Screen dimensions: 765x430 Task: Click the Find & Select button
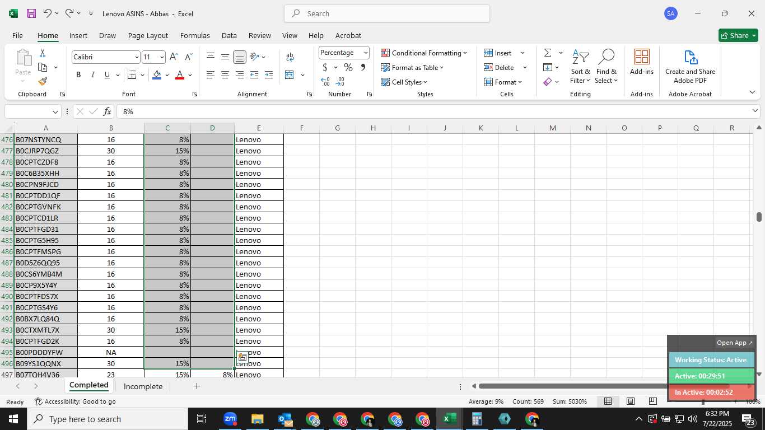click(x=607, y=67)
